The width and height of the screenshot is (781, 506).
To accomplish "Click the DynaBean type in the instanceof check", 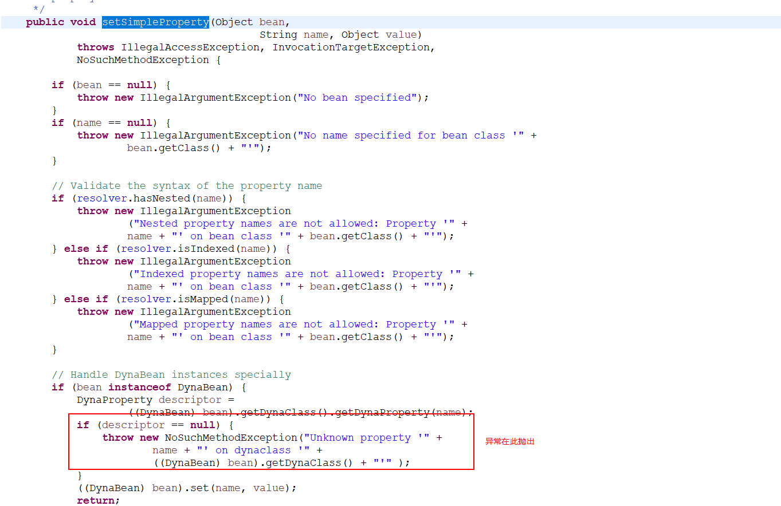I will coord(203,387).
